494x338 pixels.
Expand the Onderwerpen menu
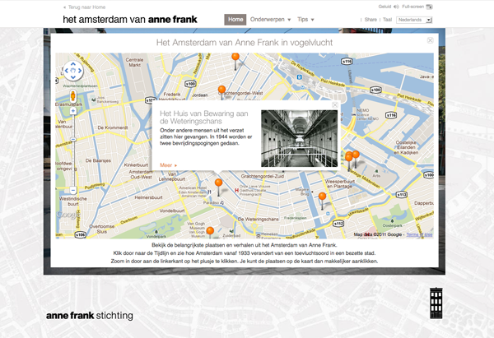click(x=270, y=20)
